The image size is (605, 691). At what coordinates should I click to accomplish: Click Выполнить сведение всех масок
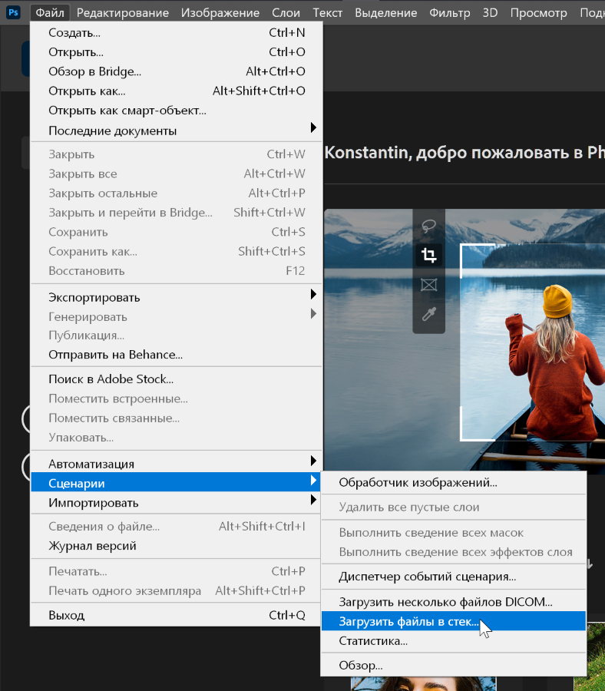coord(454,532)
